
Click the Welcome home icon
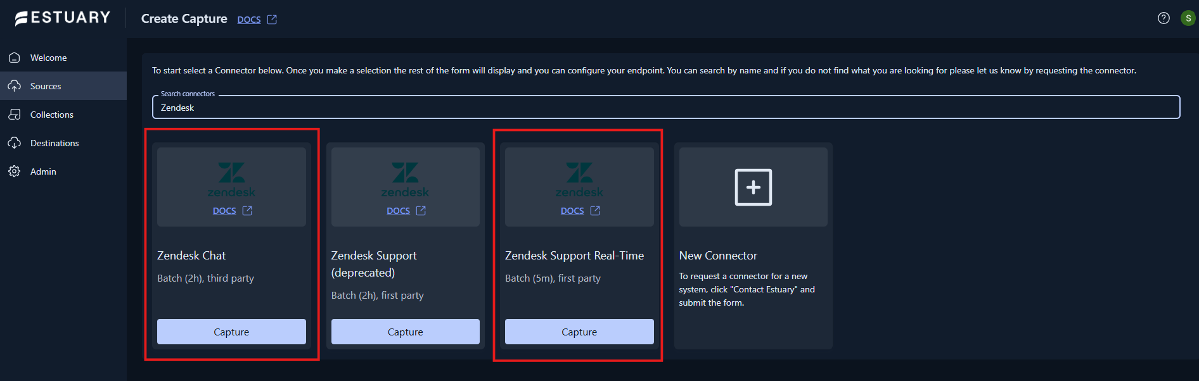(x=15, y=57)
